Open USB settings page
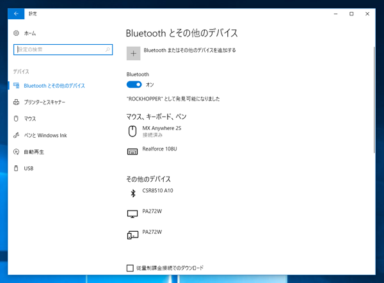384x283 pixels. tap(29, 168)
